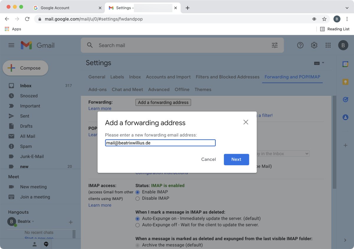Open the Google apps grid
The image size is (354, 249).
point(328,45)
